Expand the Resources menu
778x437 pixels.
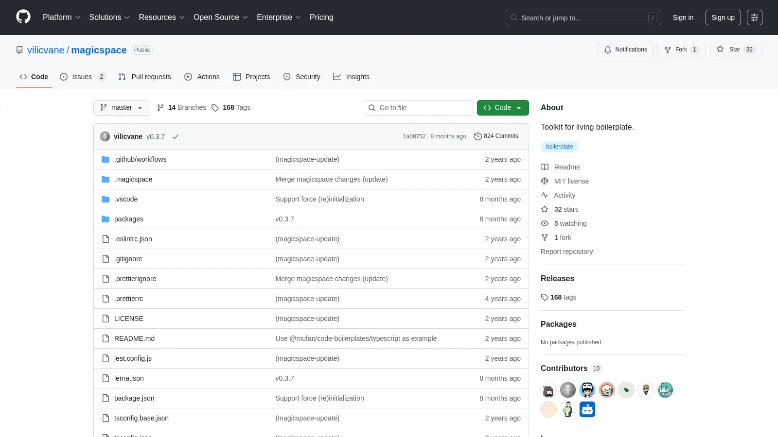161,17
